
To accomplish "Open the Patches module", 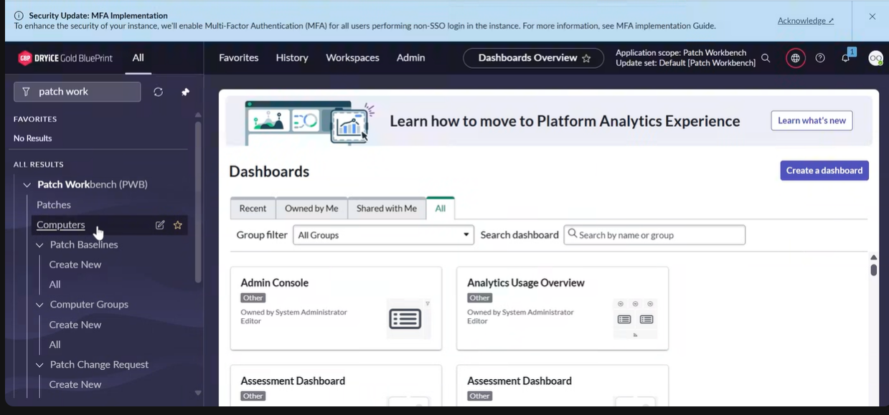I will [54, 205].
